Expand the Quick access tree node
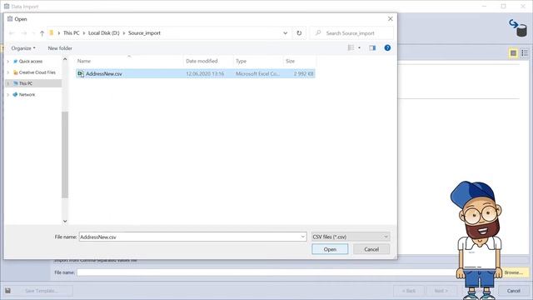Viewport: 533px width, 300px height. (8, 61)
